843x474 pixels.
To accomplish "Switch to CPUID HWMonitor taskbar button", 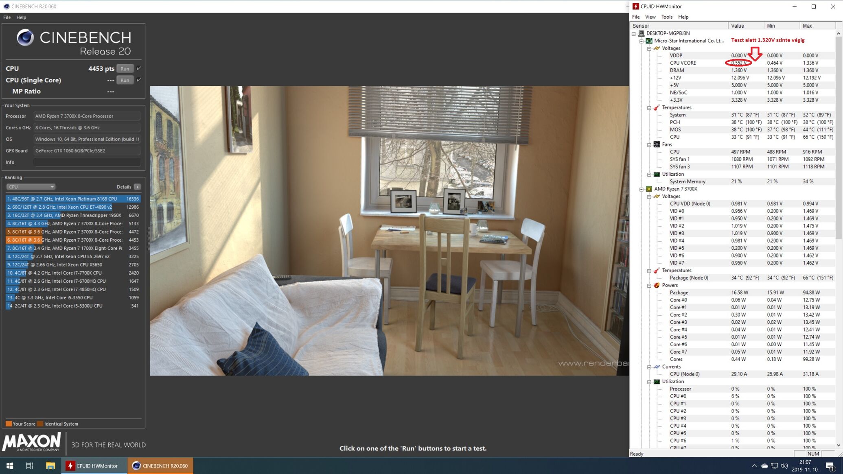I will point(94,465).
